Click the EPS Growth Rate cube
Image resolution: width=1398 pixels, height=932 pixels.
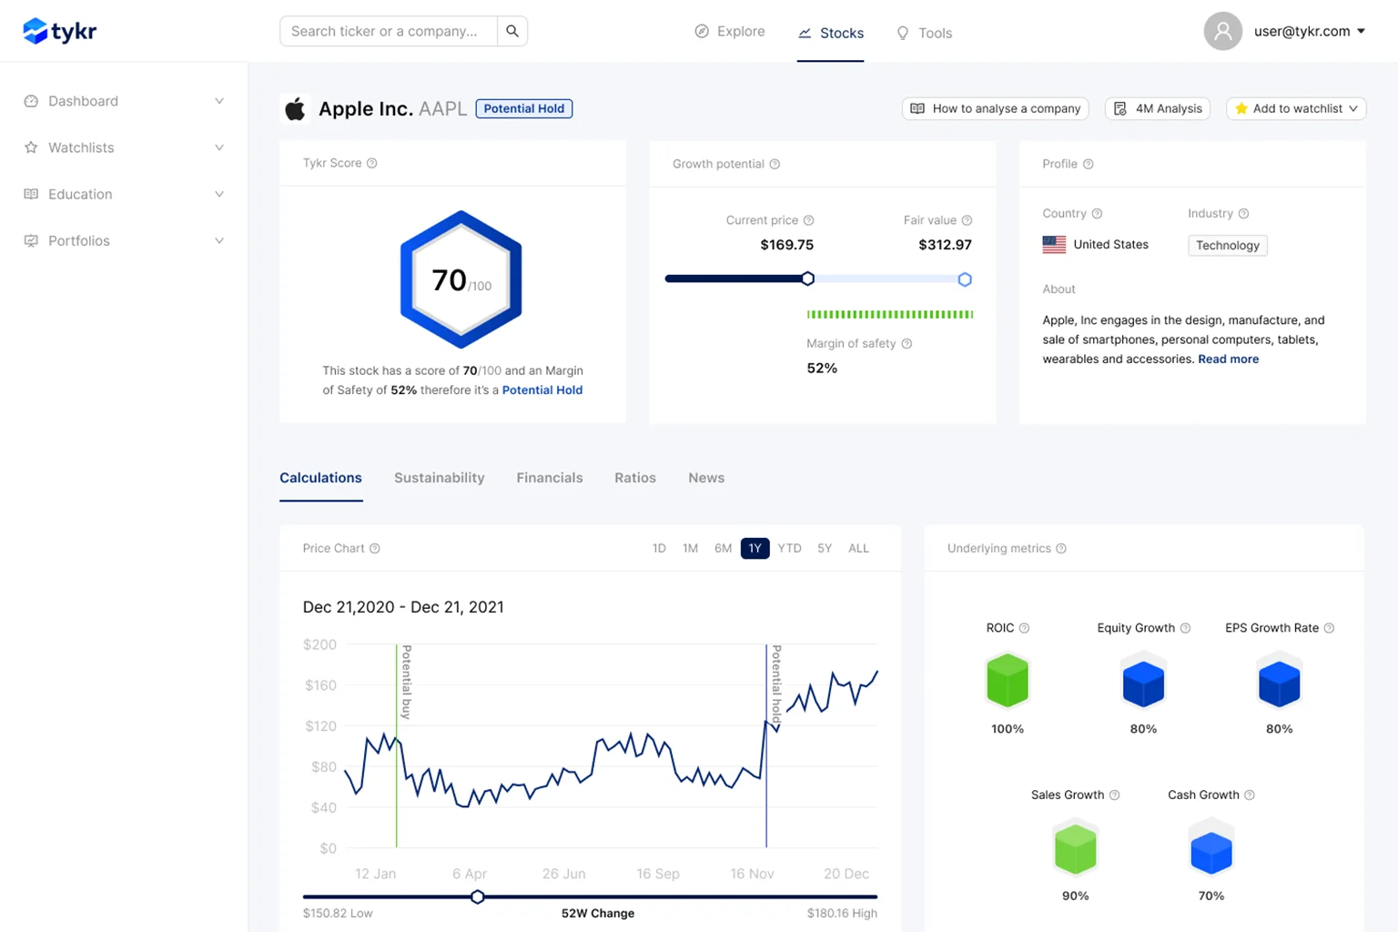pyautogui.click(x=1279, y=682)
